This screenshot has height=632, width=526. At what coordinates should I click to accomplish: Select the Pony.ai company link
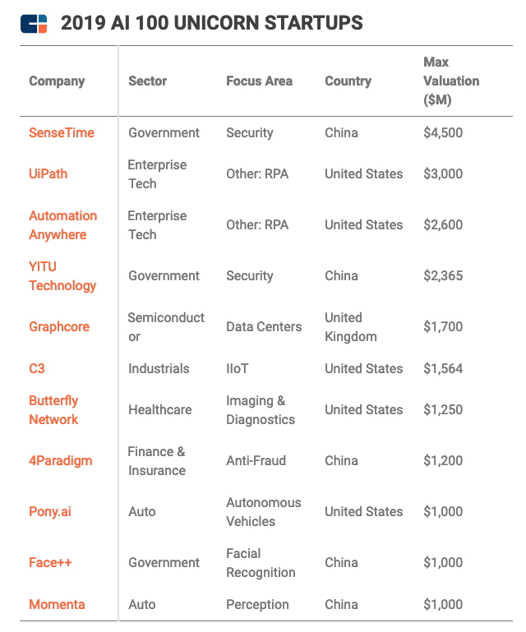[50, 511]
